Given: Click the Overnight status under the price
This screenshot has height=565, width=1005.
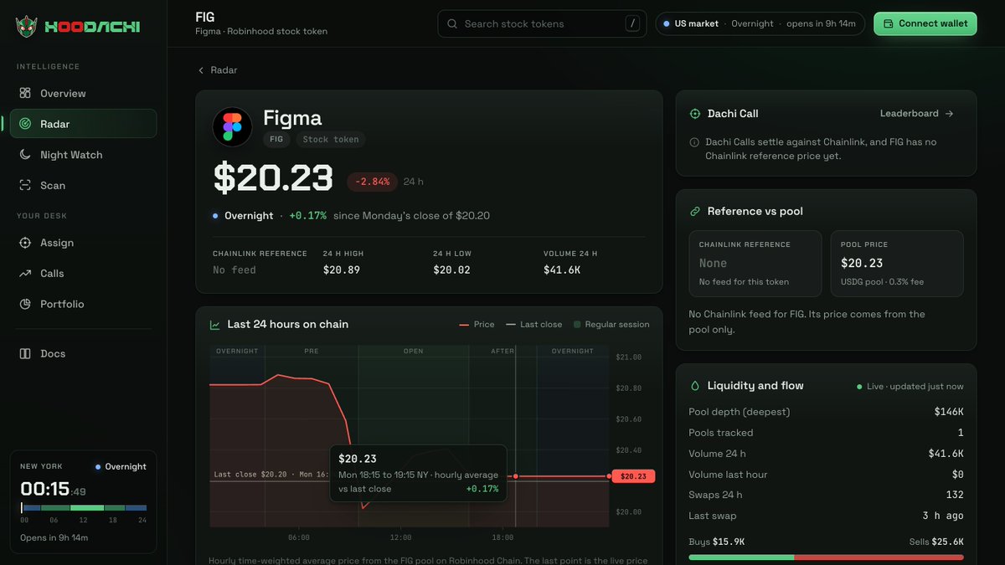Looking at the screenshot, I should pyautogui.click(x=243, y=216).
